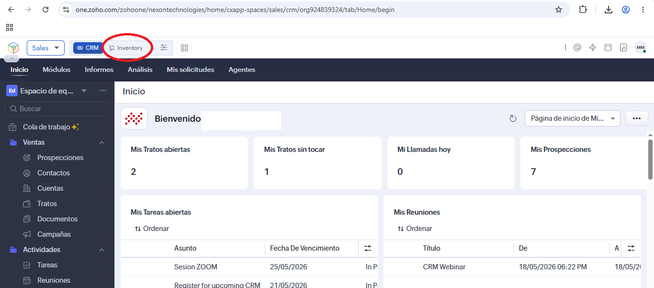Click the Título column header
The image size is (654, 288).
click(432, 248)
